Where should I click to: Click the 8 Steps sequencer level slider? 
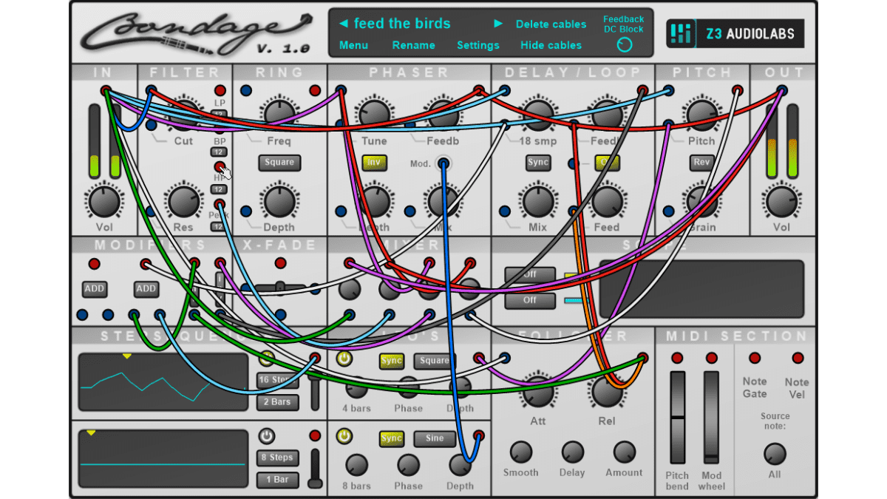(x=315, y=468)
